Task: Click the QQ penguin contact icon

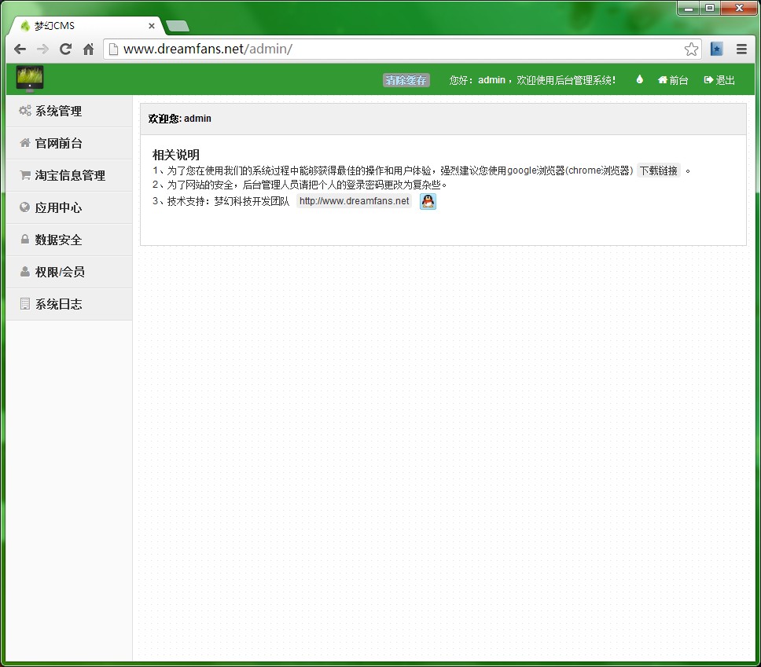Action: [x=428, y=201]
